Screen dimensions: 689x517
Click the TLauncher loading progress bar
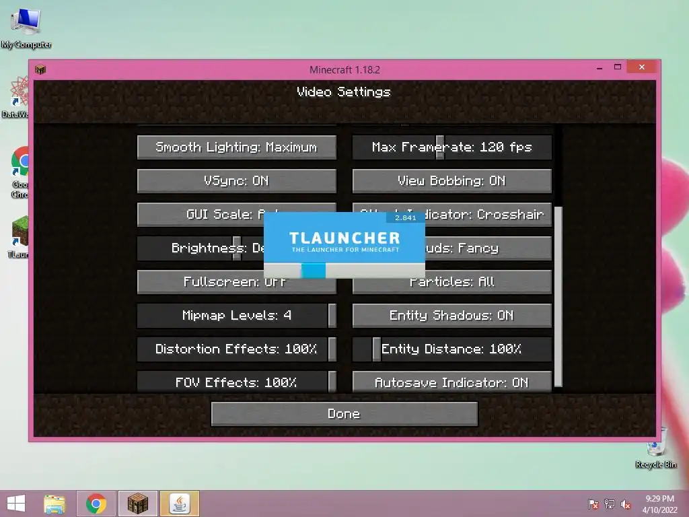pyautogui.click(x=344, y=271)
